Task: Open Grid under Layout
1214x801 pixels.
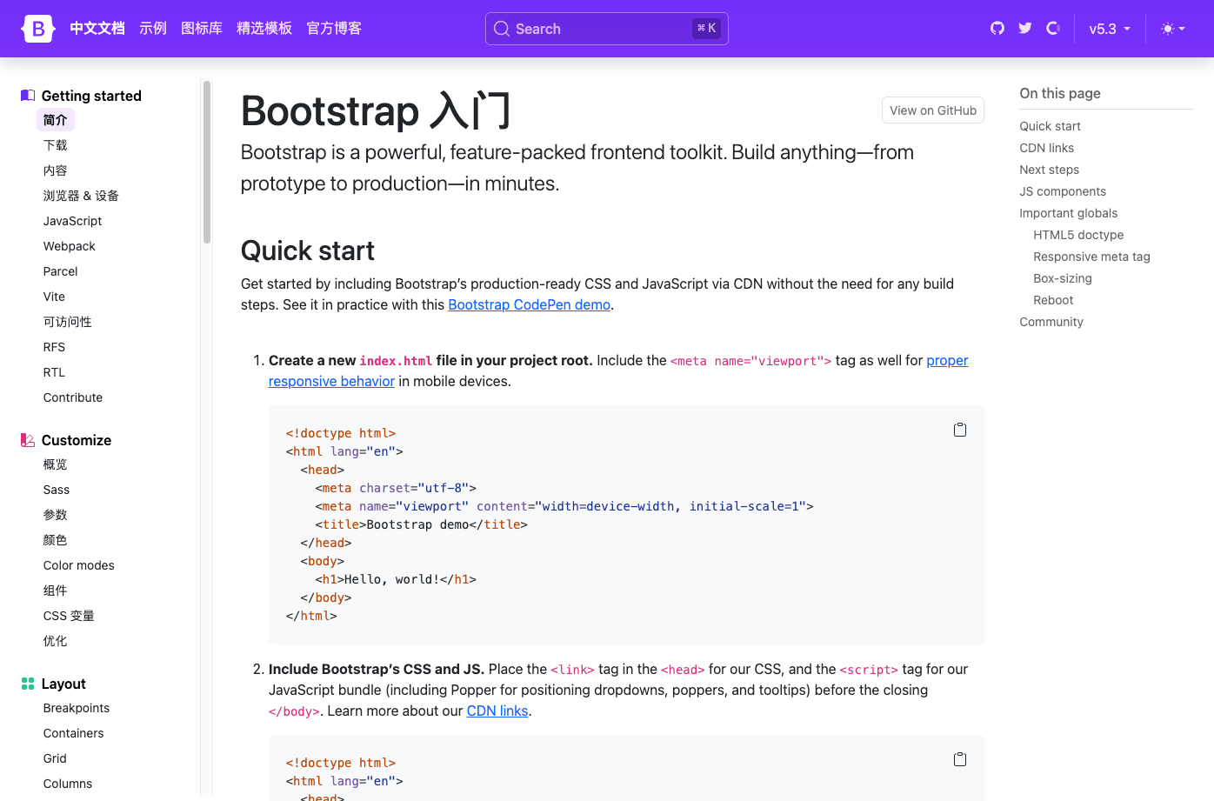Action: pyautogui.click(x=55, y=758)
